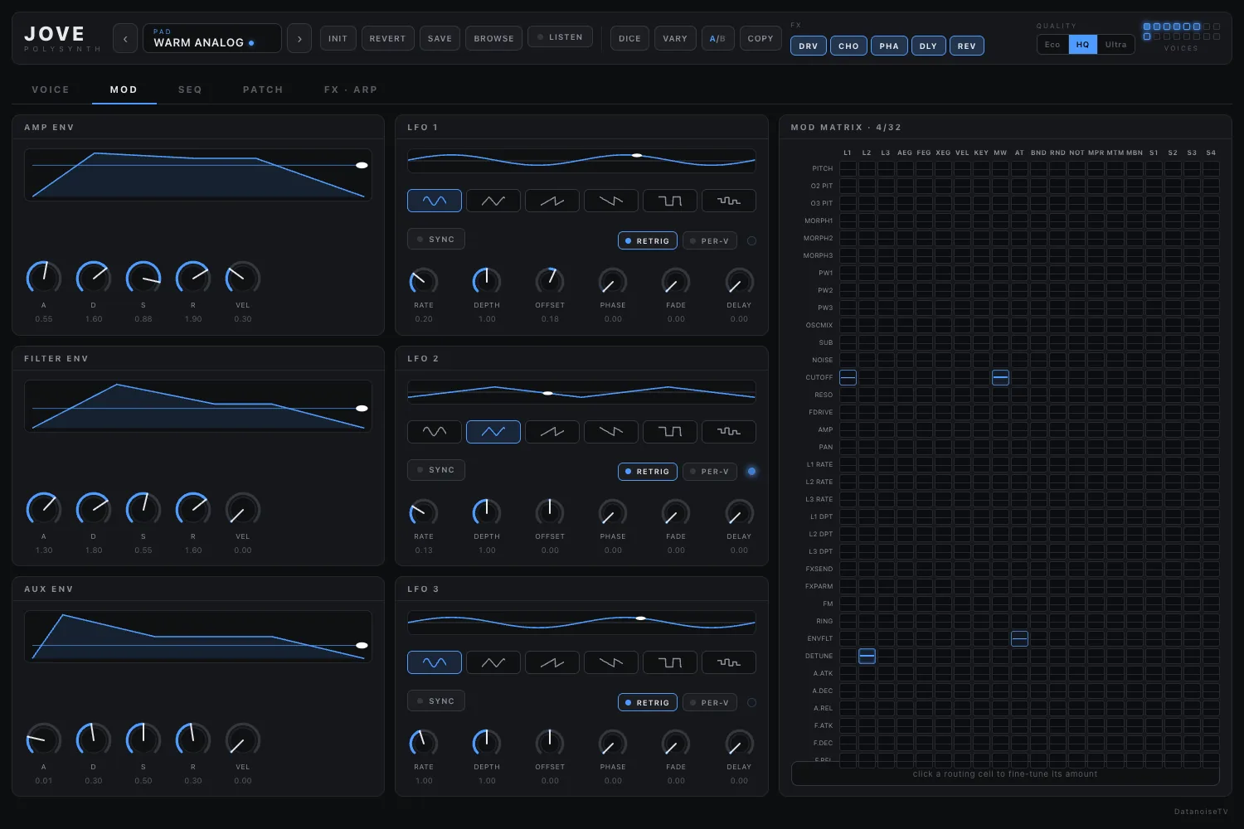The width and height of the screenshot is (1244, 829).
Task: Set quality to Eco
Action: (1052, 45)
